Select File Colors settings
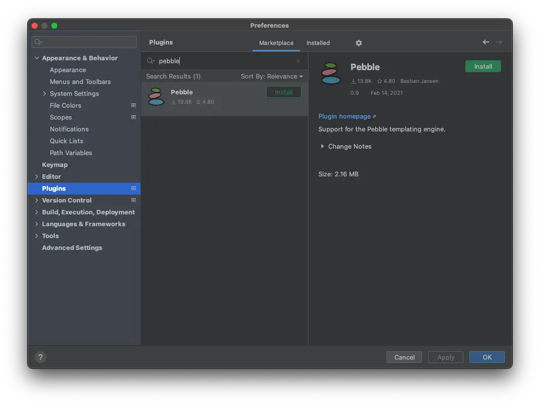The image size is (540, 405). (66, 106)
